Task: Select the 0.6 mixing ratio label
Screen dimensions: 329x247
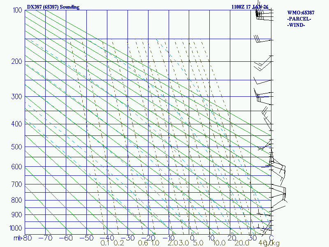Action: (143, 243)
